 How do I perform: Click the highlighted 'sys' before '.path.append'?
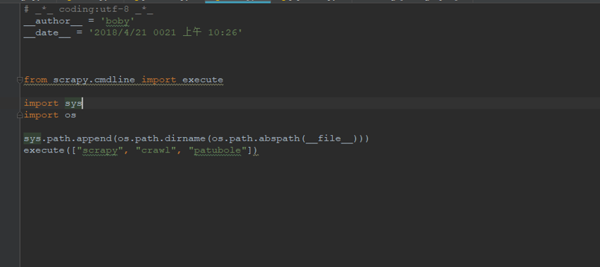[x=32, y=138]
